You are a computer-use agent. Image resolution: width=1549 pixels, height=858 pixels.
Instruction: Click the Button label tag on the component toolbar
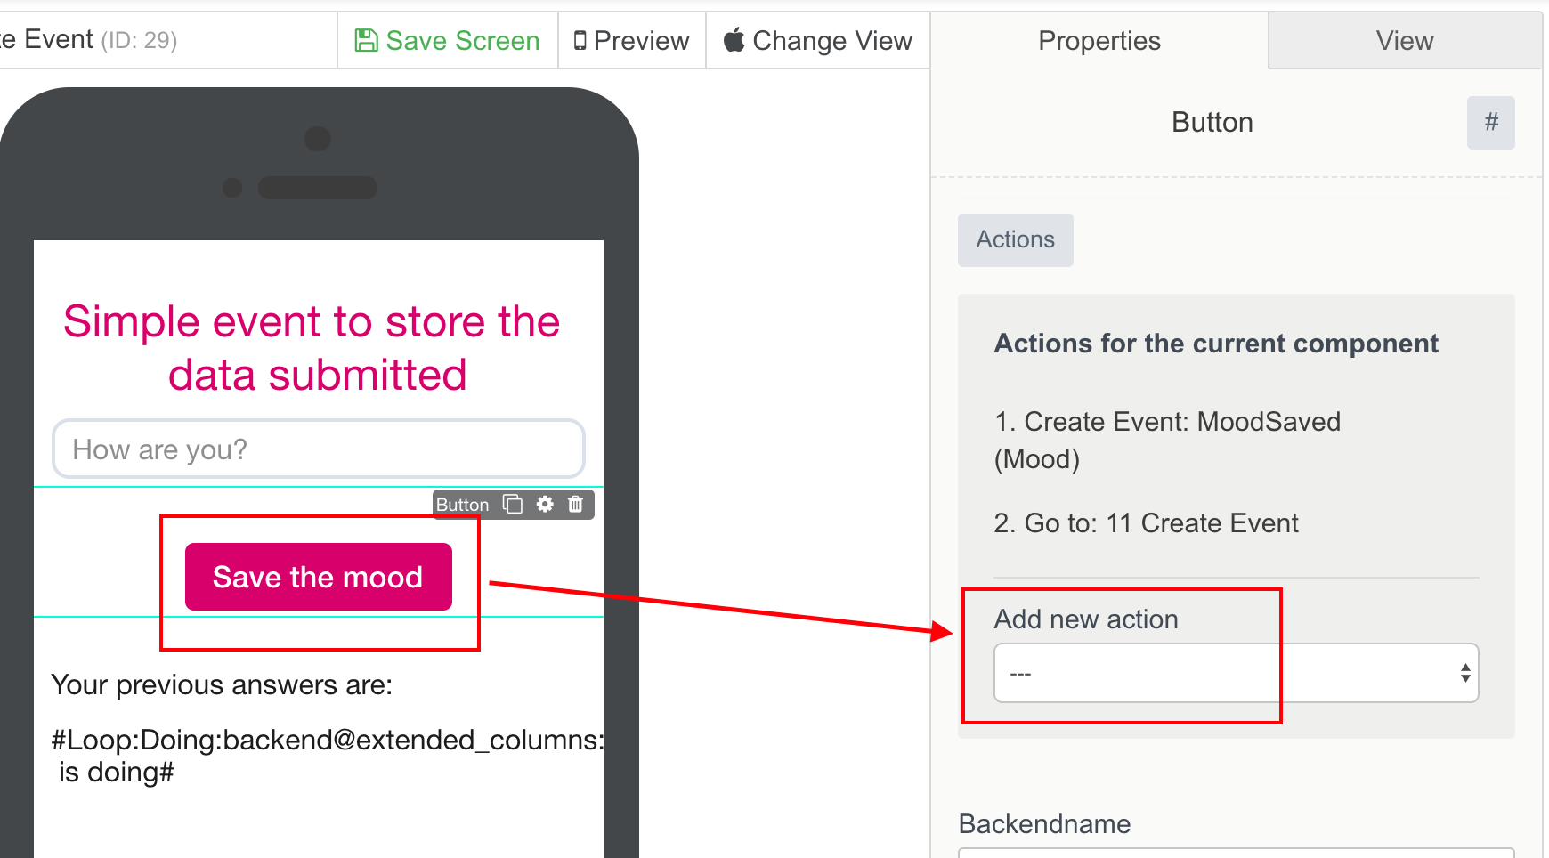462,505
